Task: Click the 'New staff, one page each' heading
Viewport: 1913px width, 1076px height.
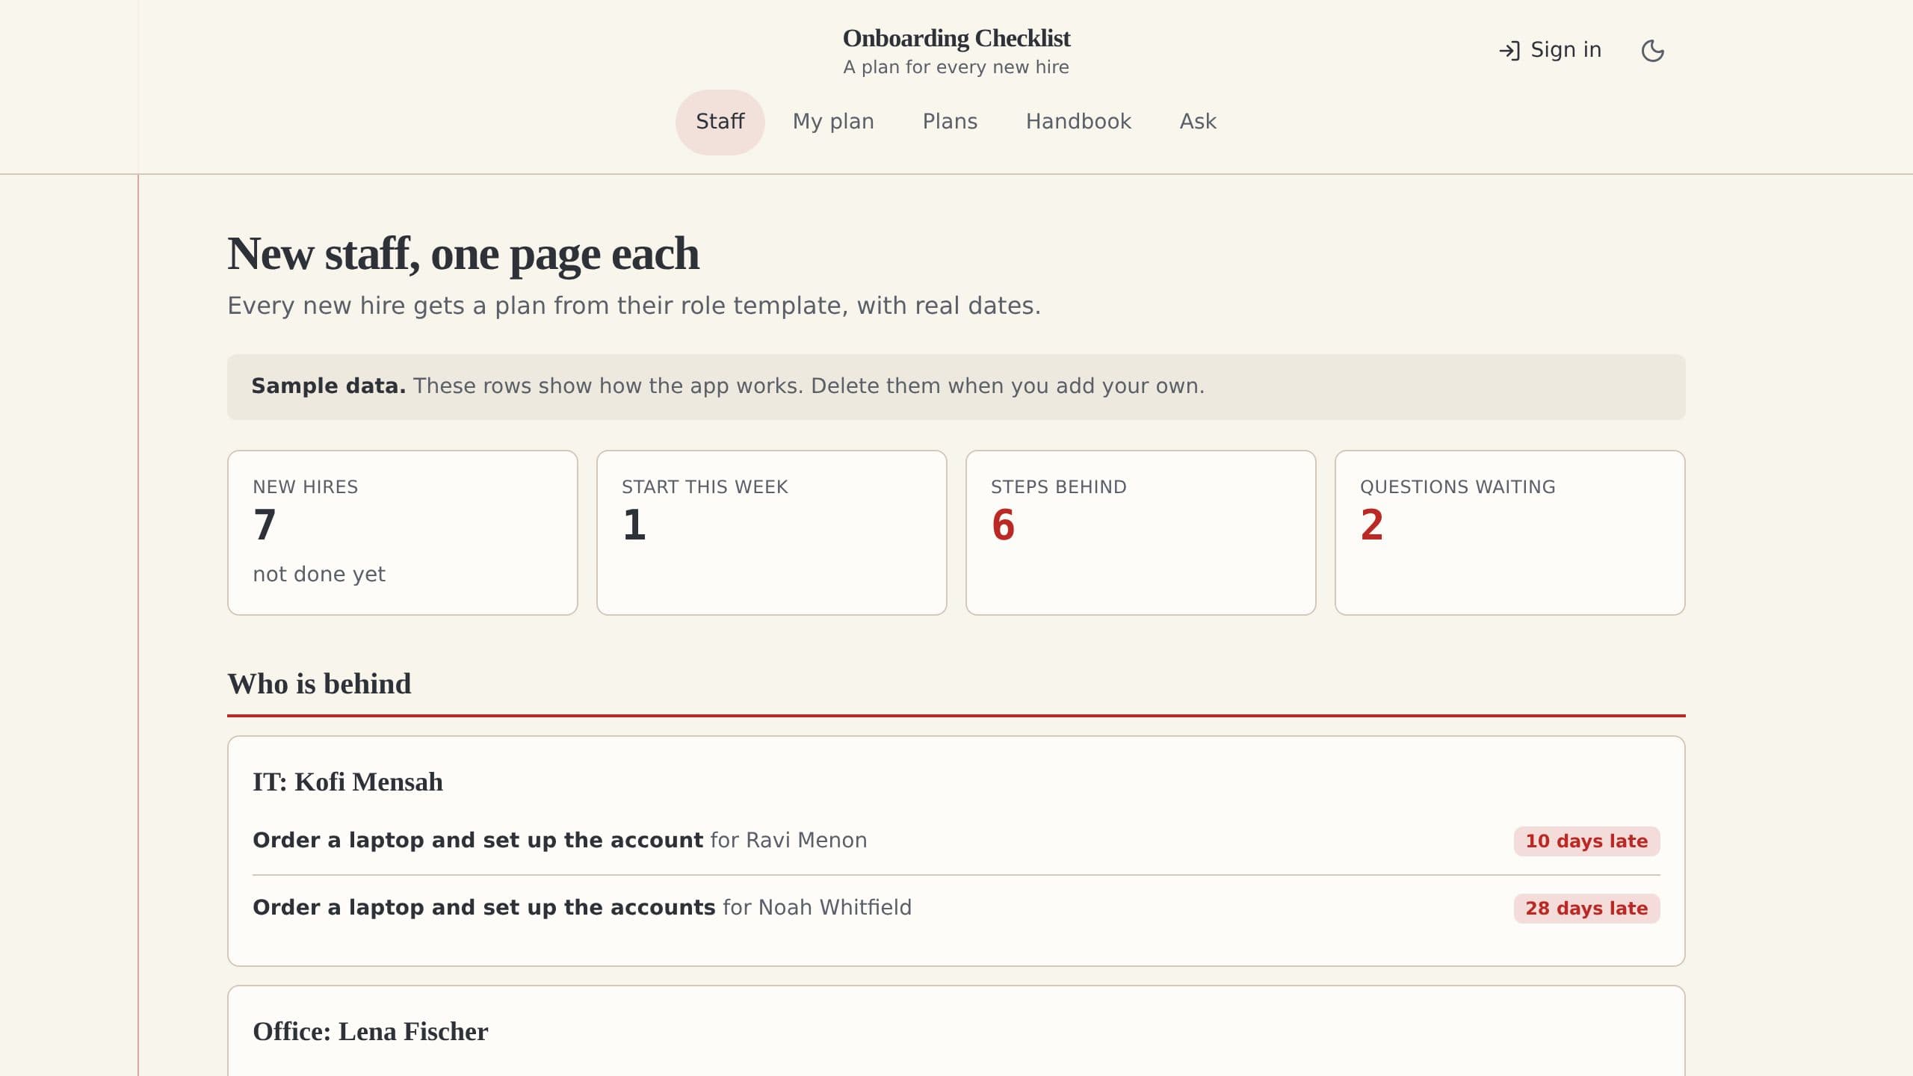Action: coord(463,254)
